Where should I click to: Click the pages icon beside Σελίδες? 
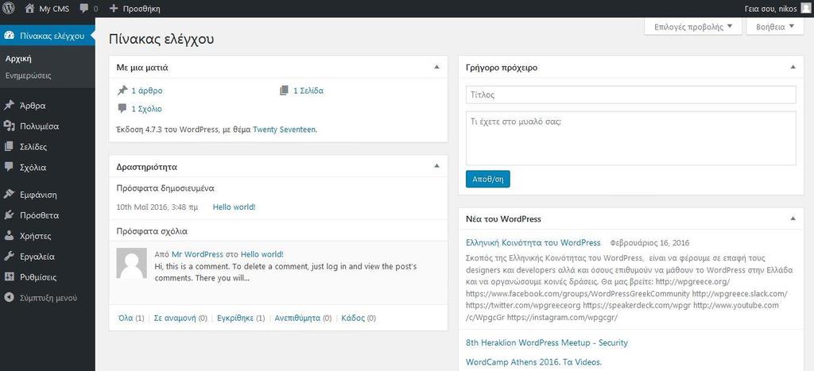8,147
